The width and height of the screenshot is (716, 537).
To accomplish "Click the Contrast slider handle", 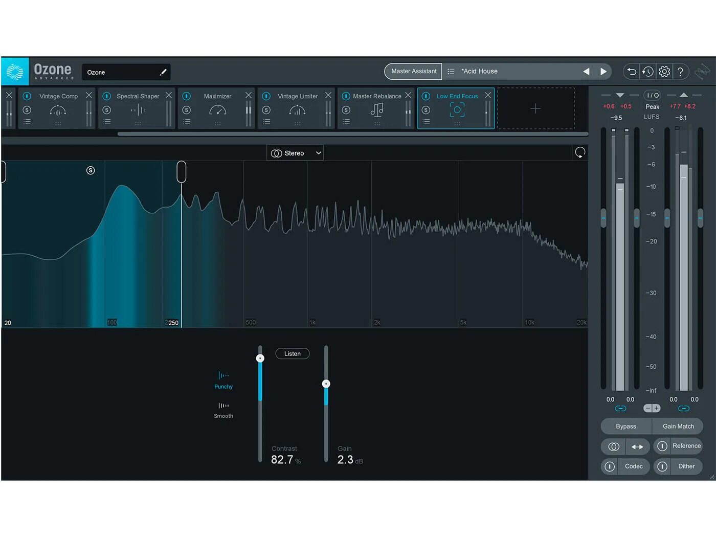I will coord(260,359).
